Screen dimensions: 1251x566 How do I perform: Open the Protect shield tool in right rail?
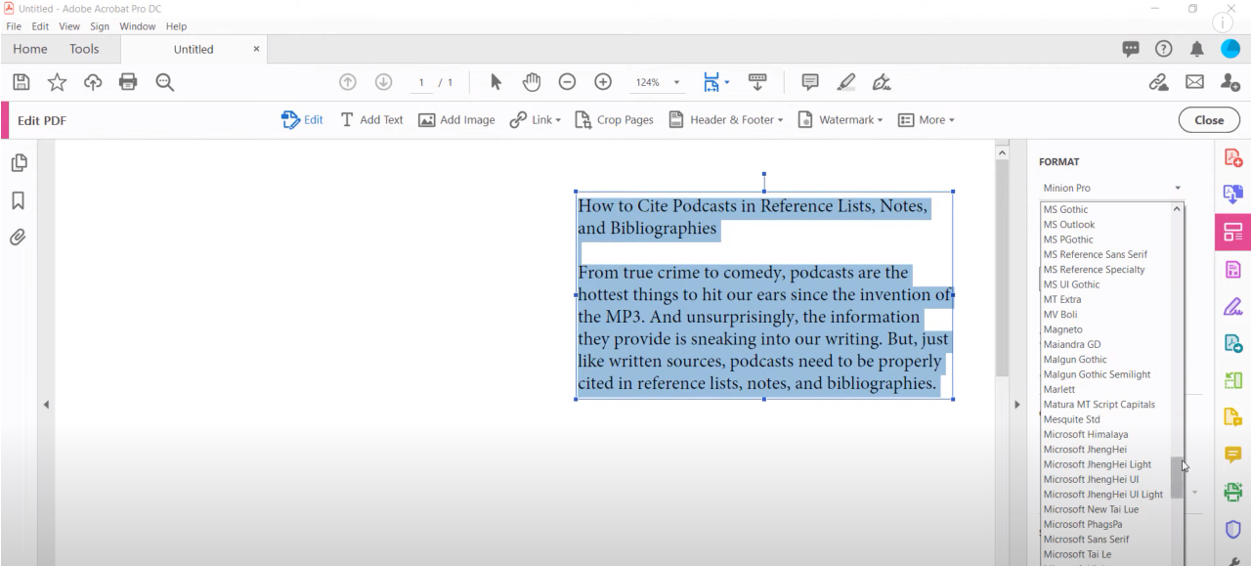(1233, 529)
